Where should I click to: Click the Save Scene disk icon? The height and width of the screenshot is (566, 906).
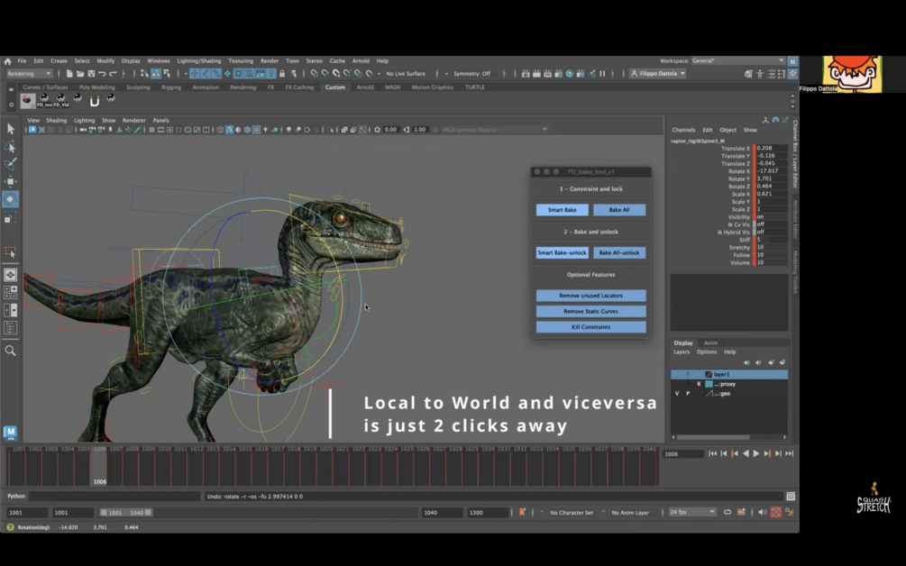pyautogui.click(x=91, y=73)
